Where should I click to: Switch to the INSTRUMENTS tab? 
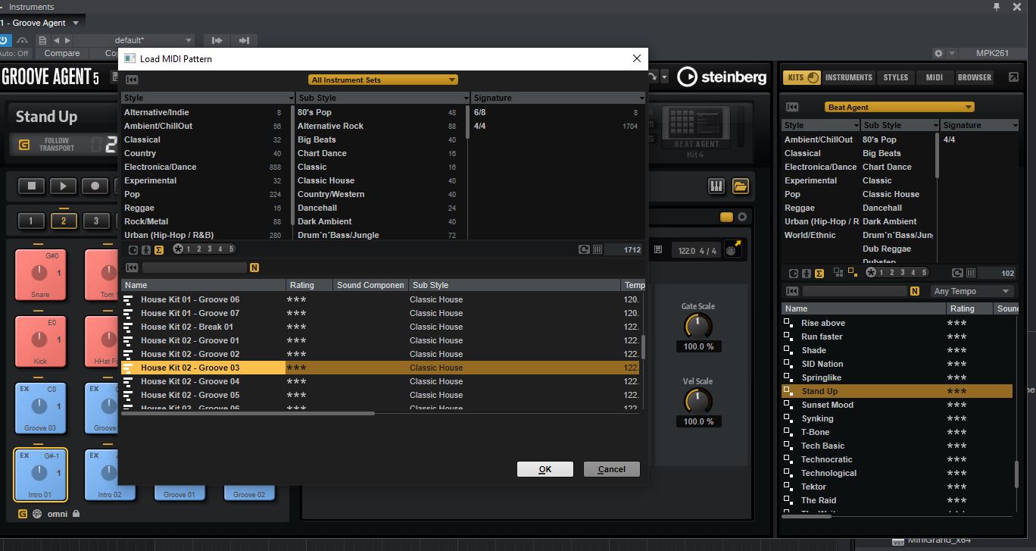(x=849, y=77)
